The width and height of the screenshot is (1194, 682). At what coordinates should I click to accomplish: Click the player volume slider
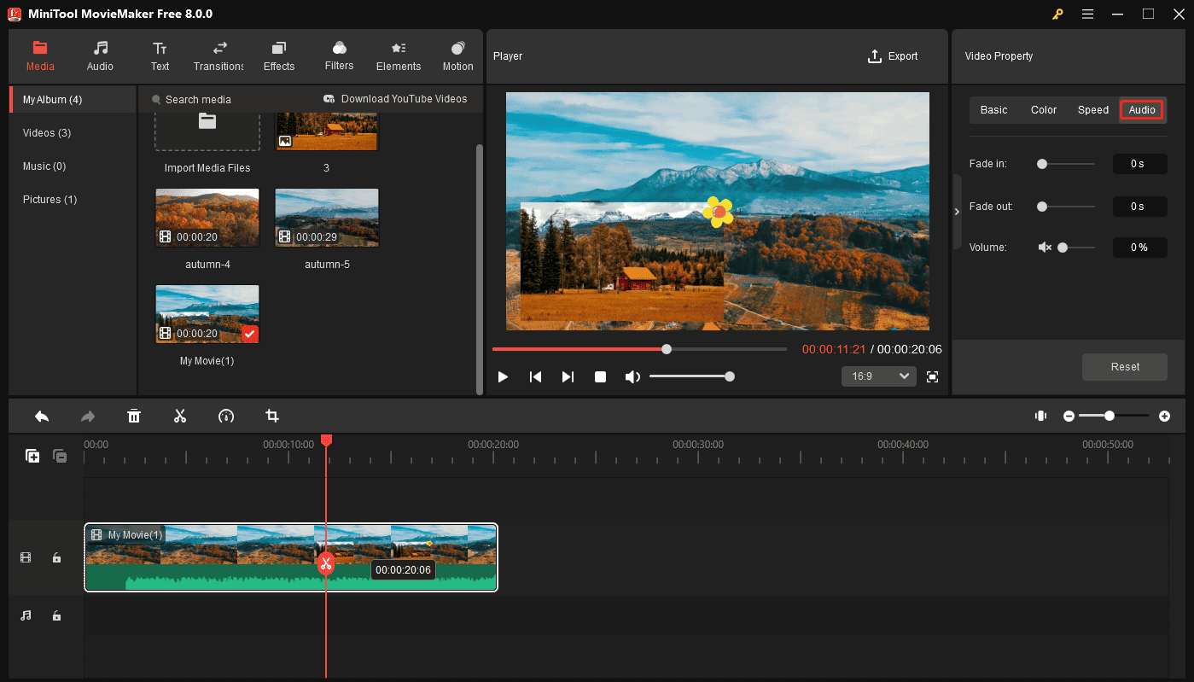click(x=690, y=376)
